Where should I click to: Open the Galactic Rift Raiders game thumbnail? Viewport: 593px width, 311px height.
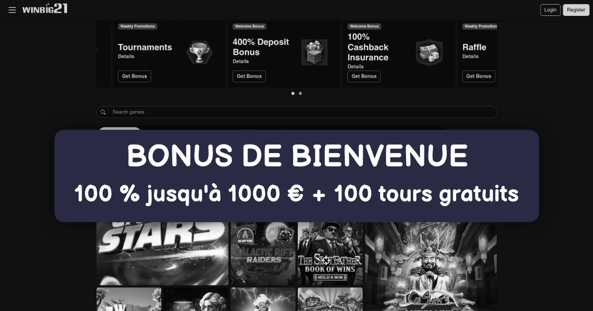pos(264,253)
